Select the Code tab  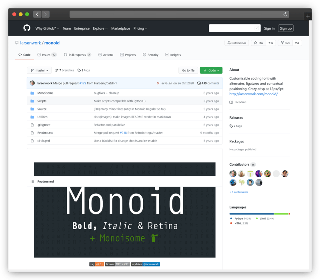tap(24, 55)
